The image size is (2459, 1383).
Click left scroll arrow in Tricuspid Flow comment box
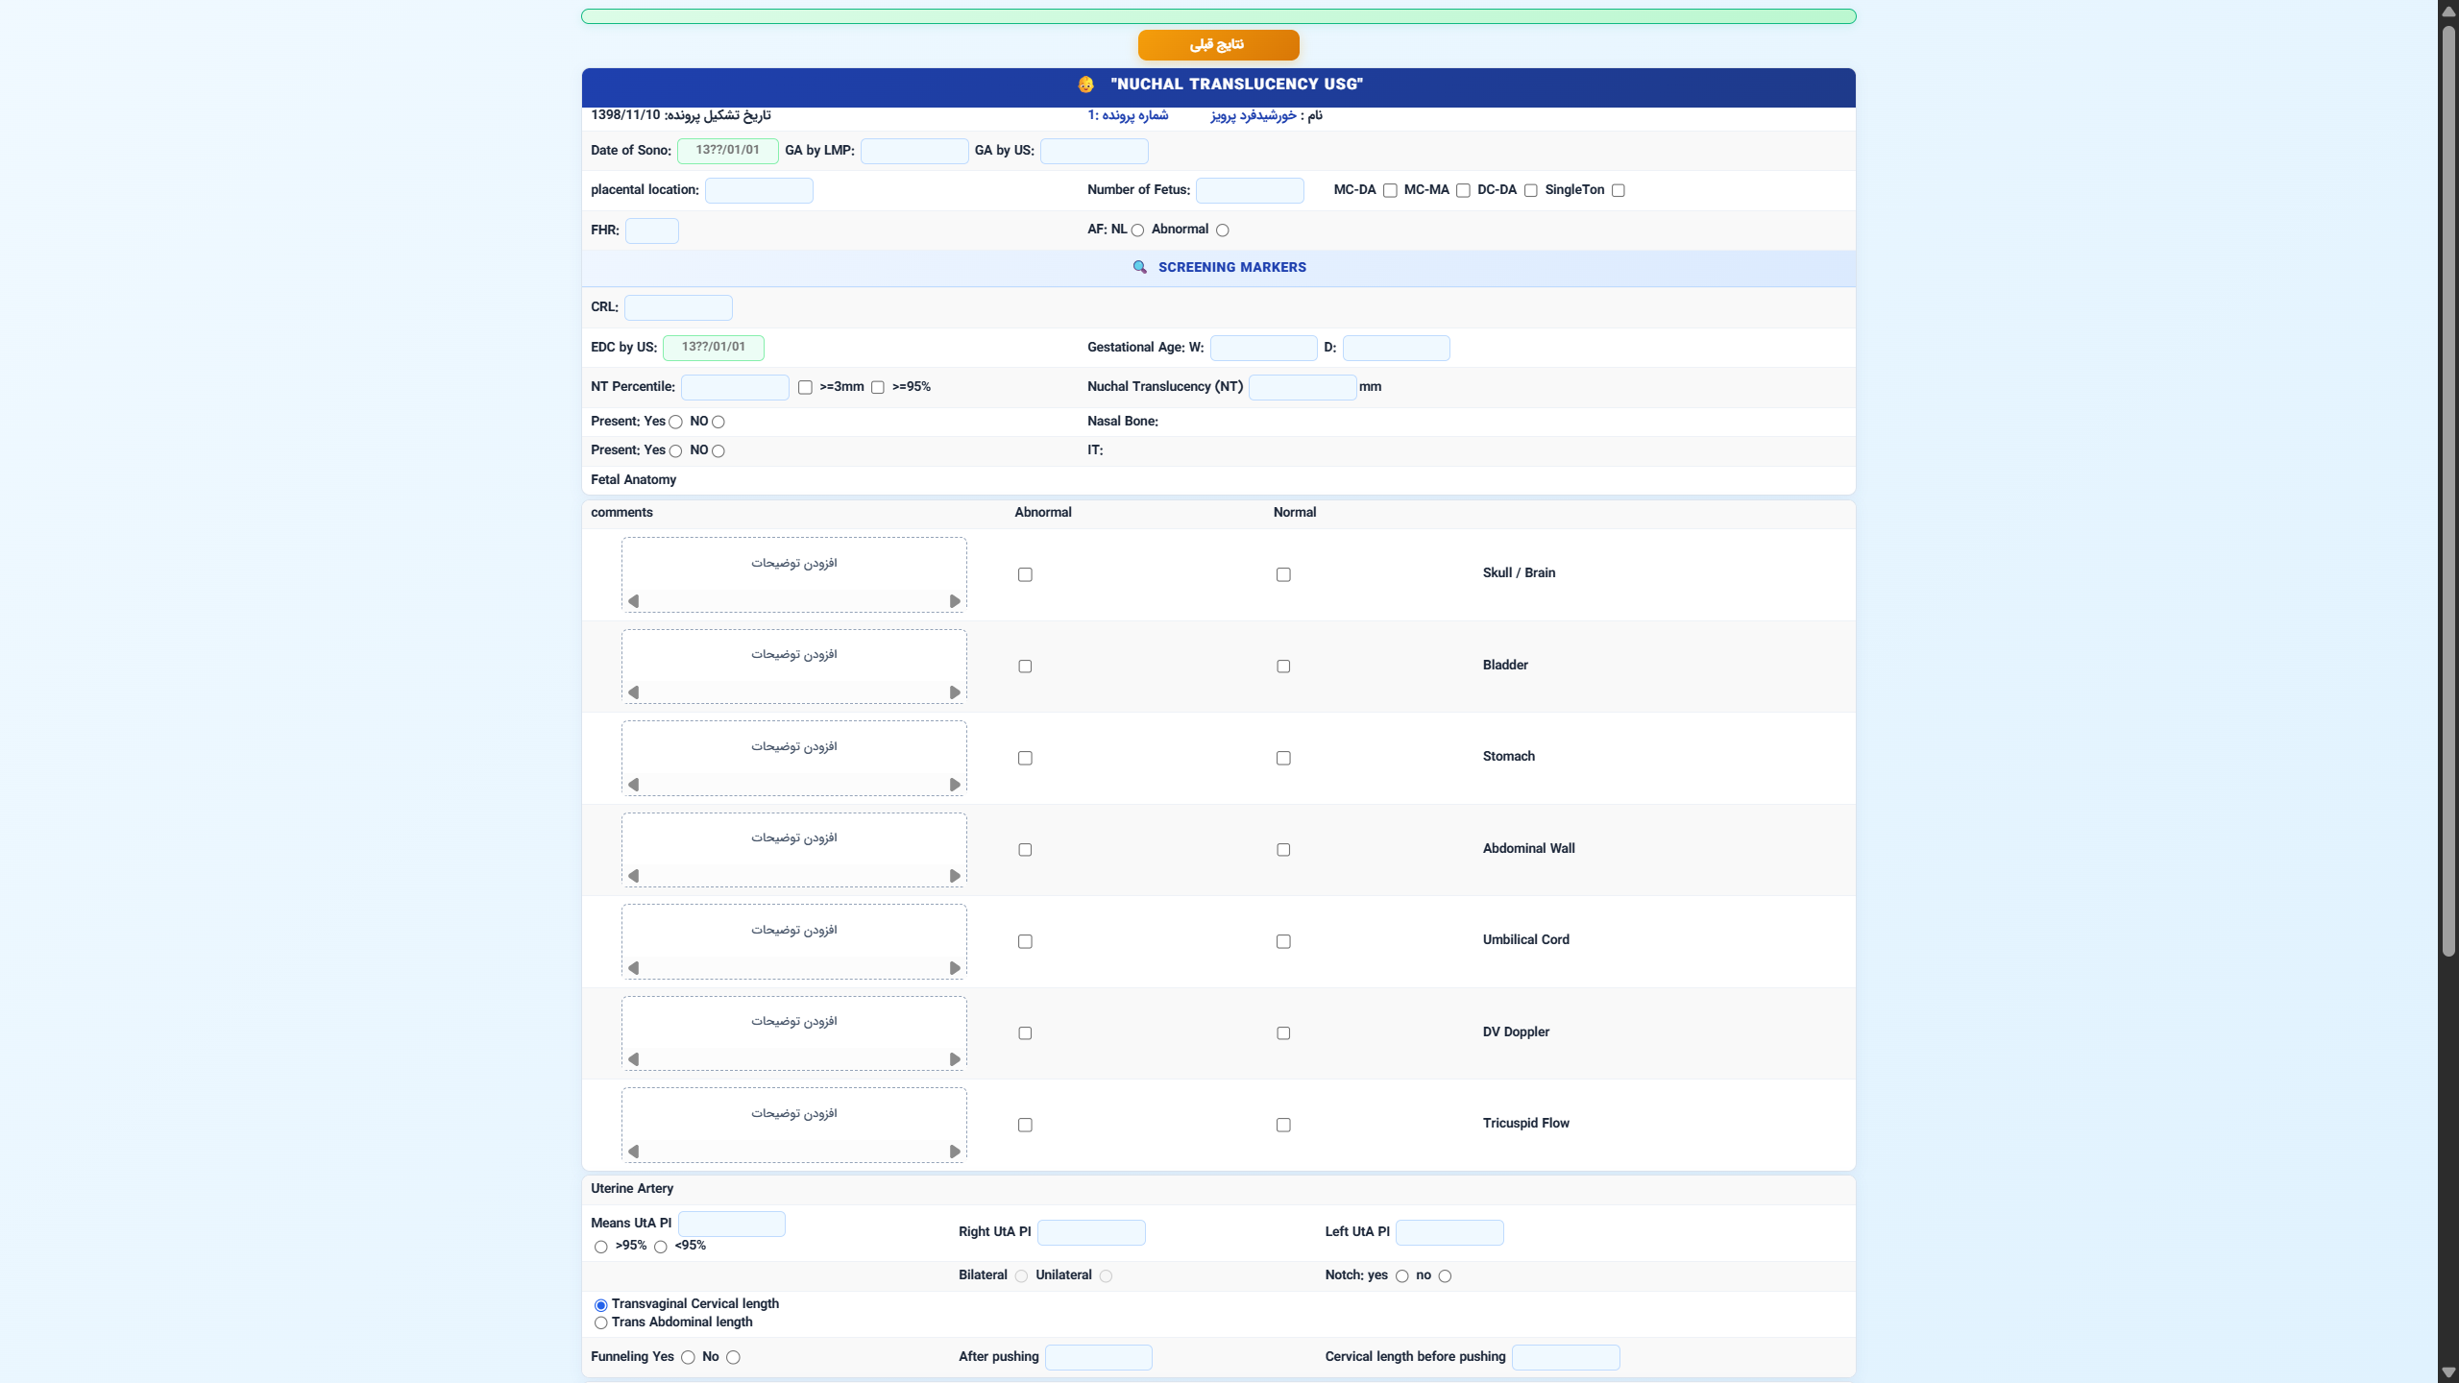tap(633, 1152)
